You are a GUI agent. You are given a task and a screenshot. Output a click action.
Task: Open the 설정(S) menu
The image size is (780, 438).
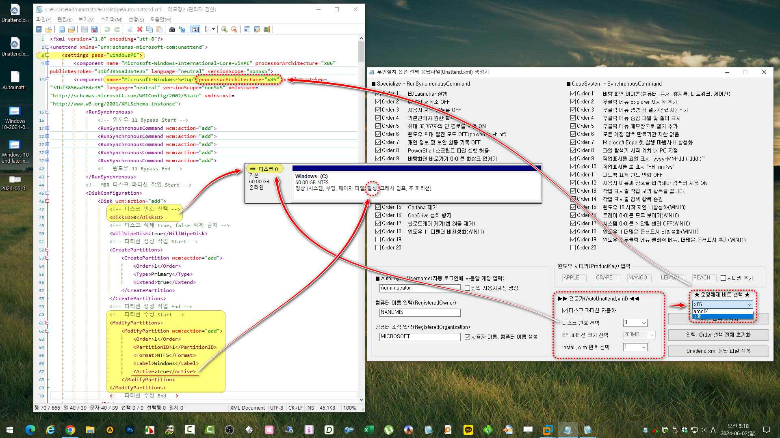[136, 19]
